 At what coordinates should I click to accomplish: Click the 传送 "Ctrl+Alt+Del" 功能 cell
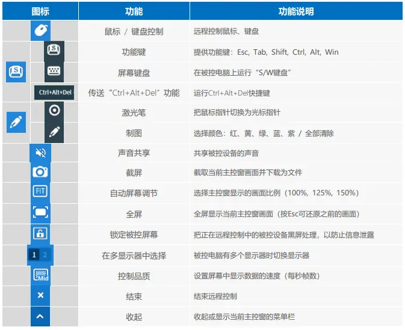point(134,93)
